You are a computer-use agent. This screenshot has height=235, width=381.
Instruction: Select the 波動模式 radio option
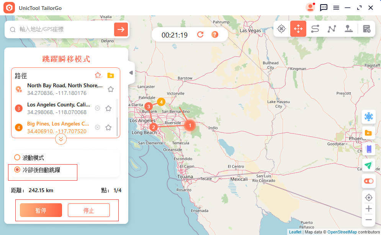17,157
